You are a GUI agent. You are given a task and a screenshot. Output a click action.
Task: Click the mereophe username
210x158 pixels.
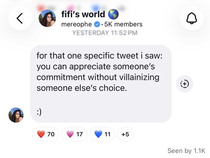(77, 24)
